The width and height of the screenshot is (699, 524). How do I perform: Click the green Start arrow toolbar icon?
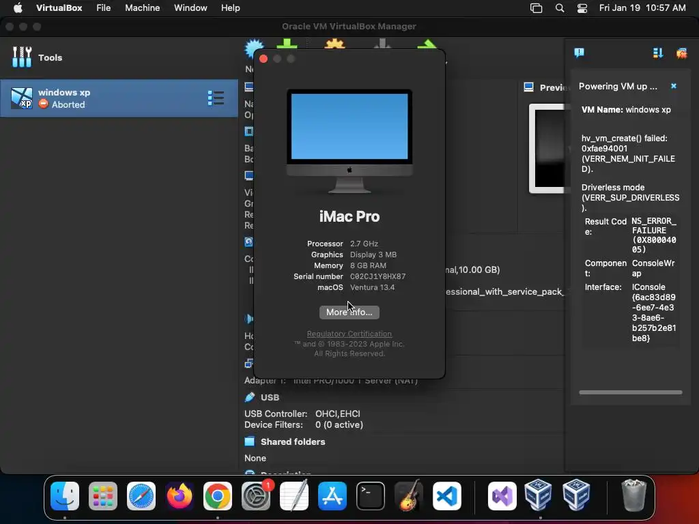click(x=427, y=44)
